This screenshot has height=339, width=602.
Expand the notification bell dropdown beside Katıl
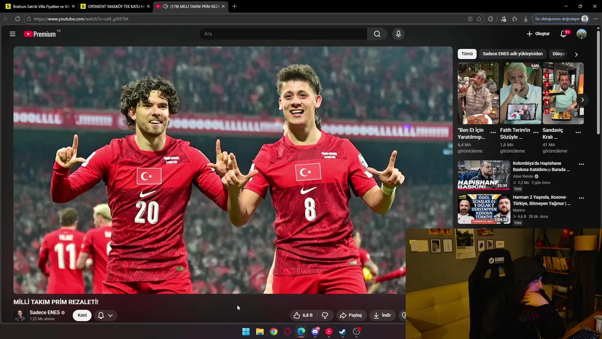point(105,315)
